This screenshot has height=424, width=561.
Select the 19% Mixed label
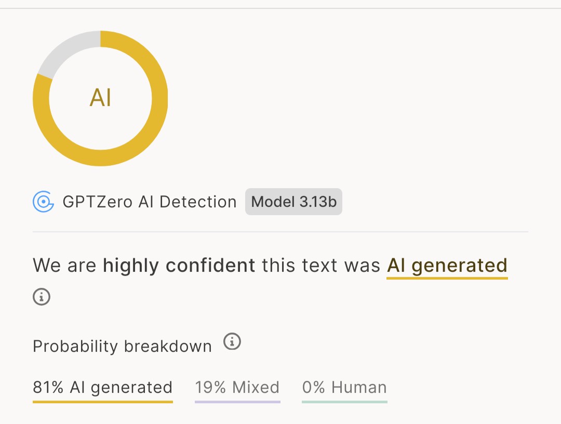point(237,387)
